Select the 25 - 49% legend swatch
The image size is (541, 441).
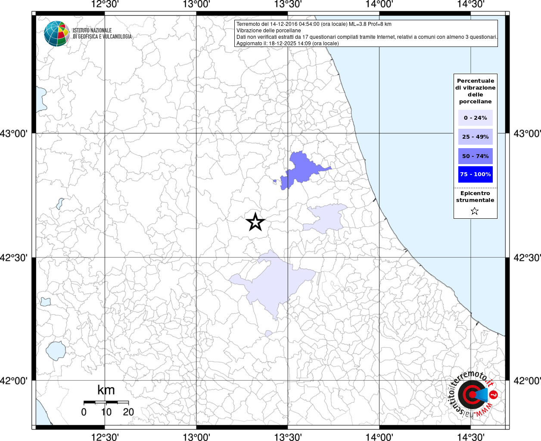point(475,137)
